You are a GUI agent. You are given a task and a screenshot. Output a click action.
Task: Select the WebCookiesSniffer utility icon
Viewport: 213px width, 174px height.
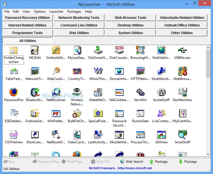56,71
